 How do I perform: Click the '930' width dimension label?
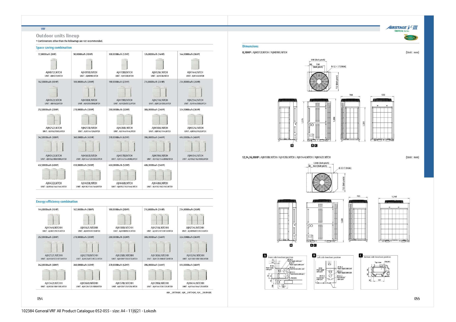pos(383,95)
